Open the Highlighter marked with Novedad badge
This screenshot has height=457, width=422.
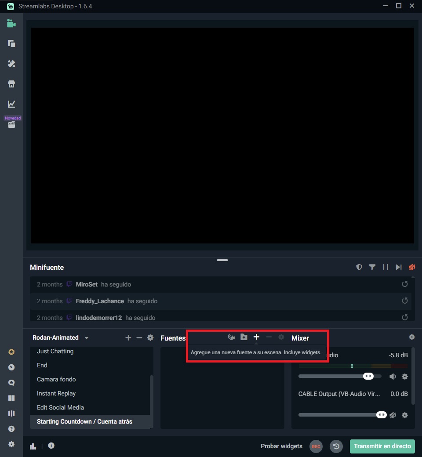[11, 124]
